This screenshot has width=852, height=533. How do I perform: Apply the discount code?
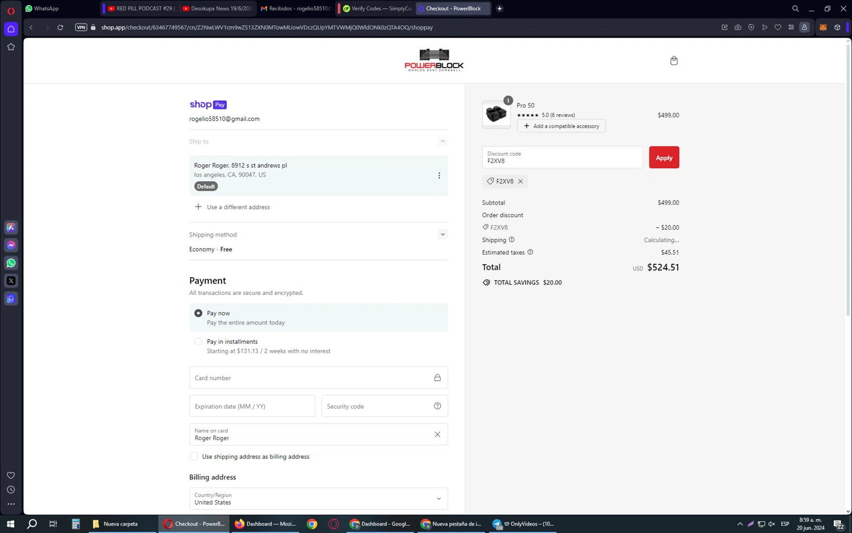click(x=664, y=157)
